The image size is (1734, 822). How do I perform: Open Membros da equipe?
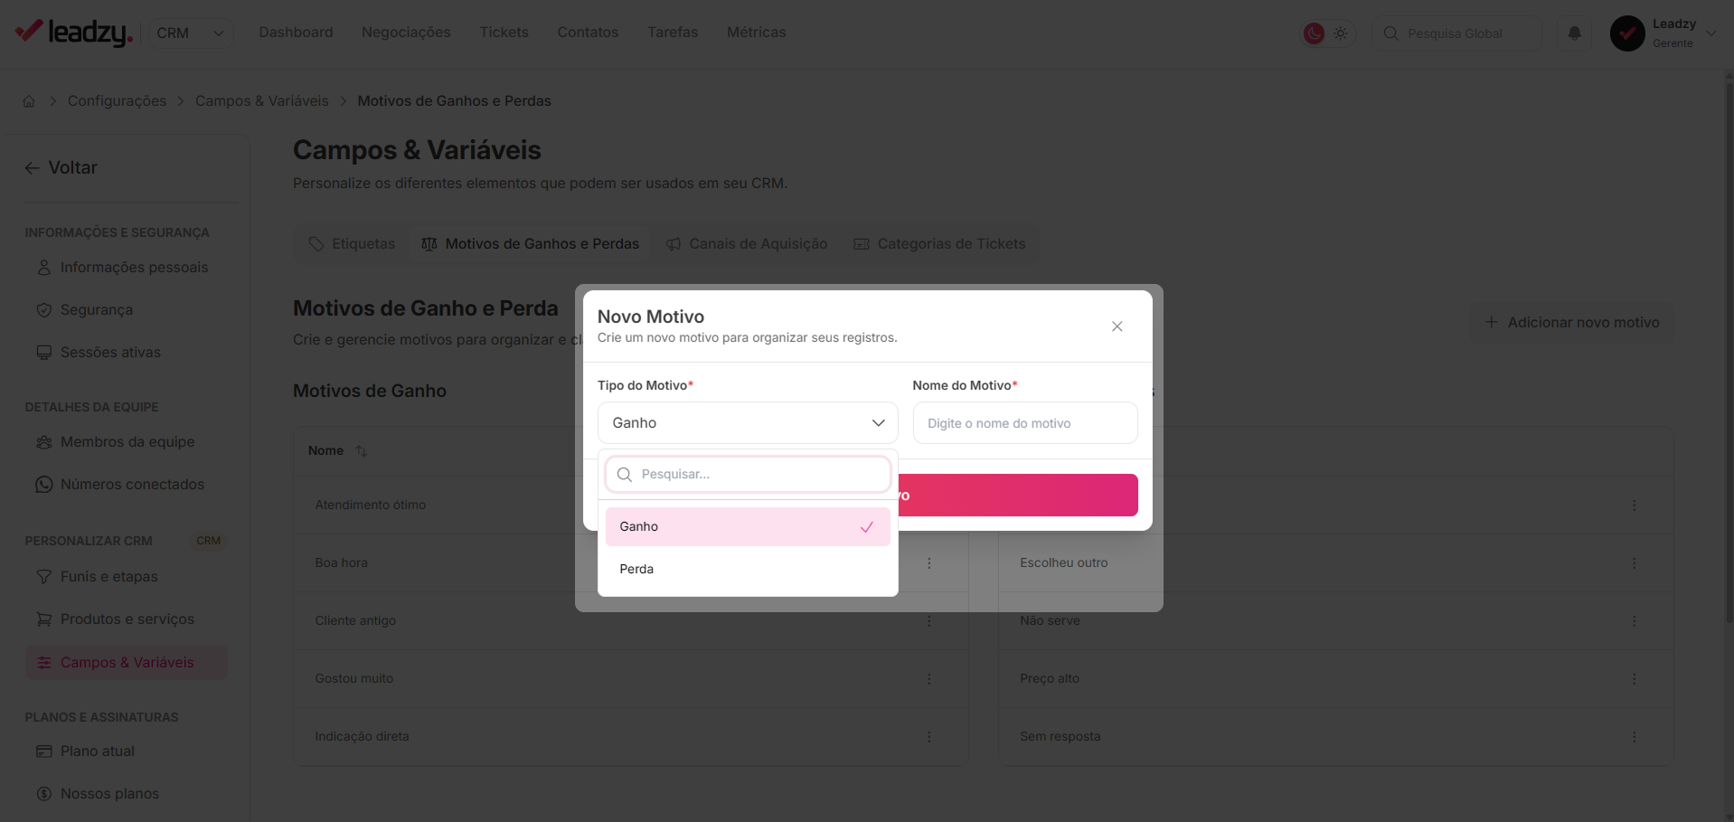click(x=126, y=442)
